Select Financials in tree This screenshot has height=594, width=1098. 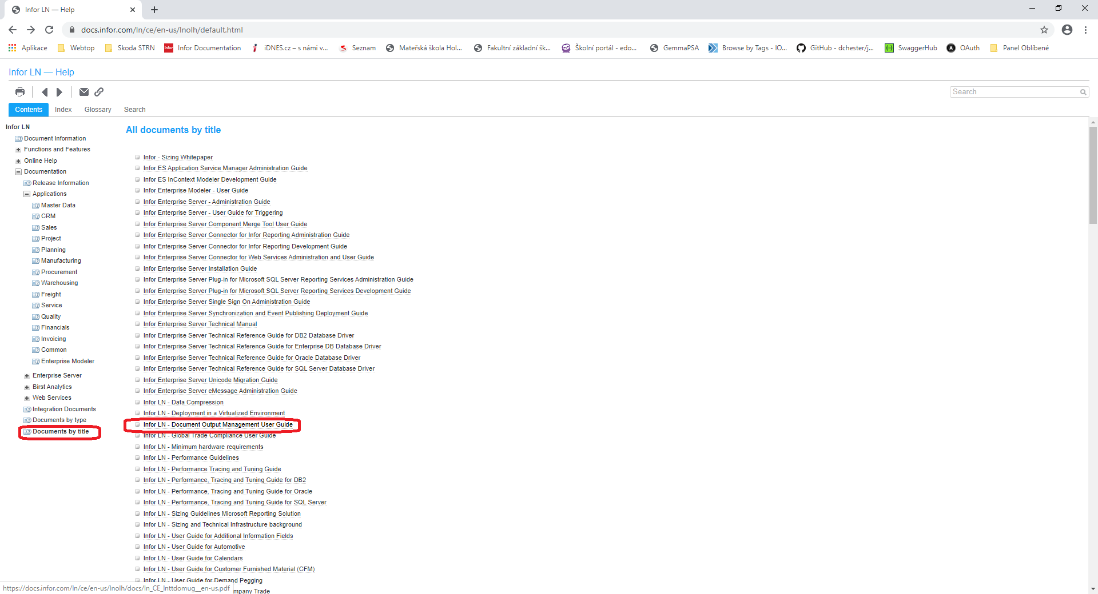point(55,328)
